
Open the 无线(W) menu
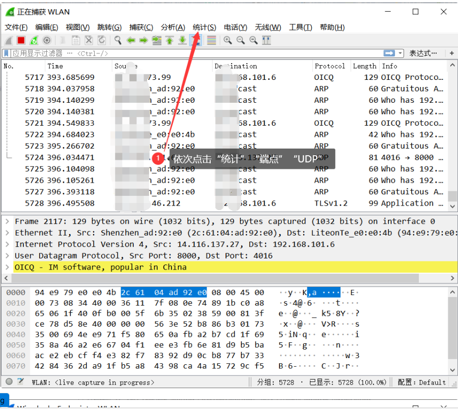268,27
